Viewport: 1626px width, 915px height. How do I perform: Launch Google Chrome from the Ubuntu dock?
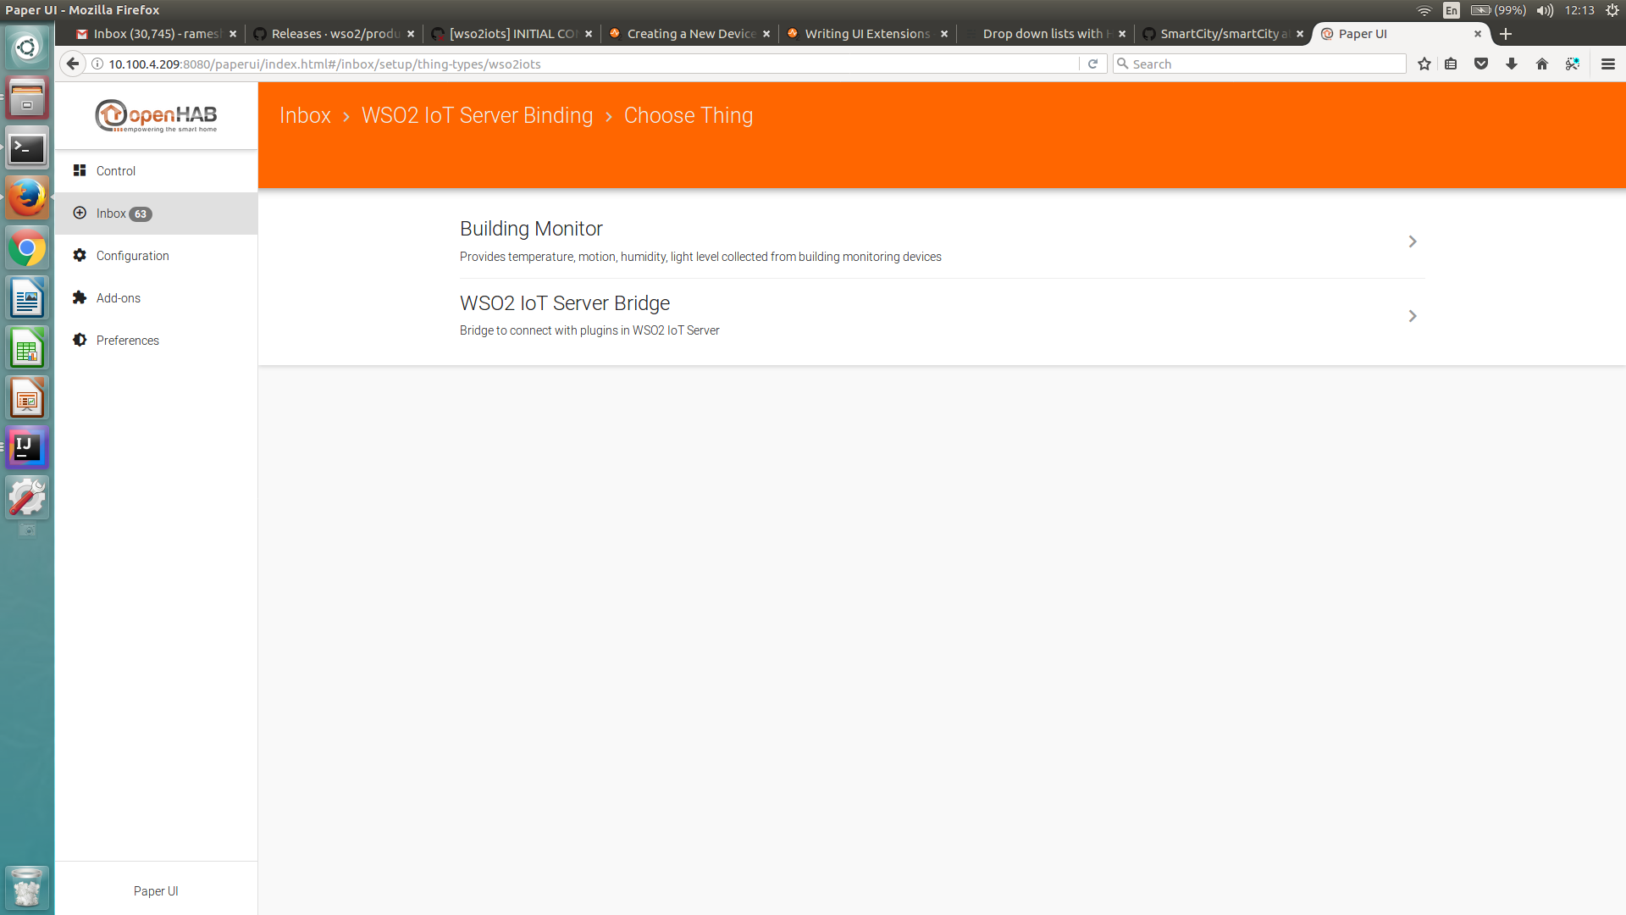pos(27,248)
